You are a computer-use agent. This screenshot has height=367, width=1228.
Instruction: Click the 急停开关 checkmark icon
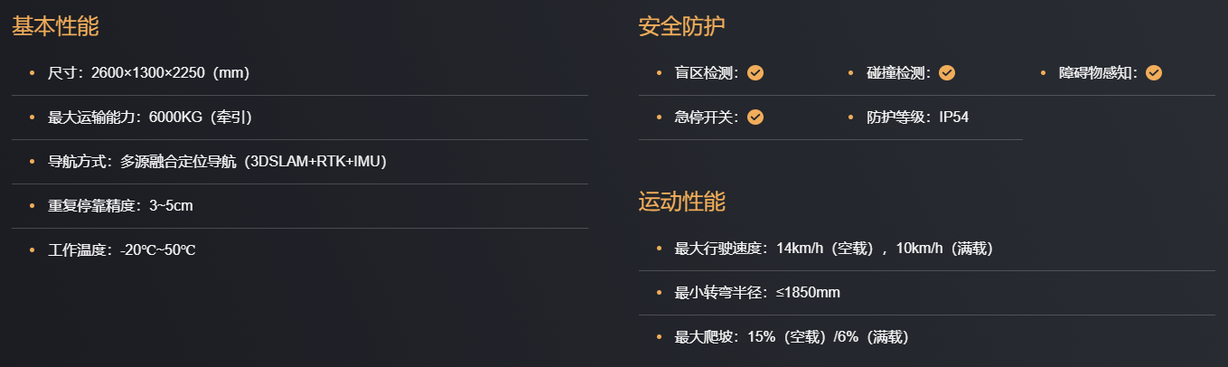pyautogui.click(x=755, y=118)
